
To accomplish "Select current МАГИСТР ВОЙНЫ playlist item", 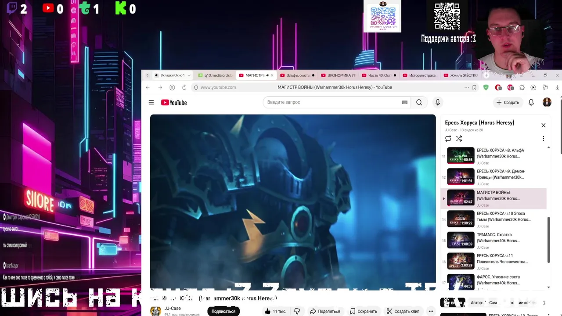I will pos(494,198).
